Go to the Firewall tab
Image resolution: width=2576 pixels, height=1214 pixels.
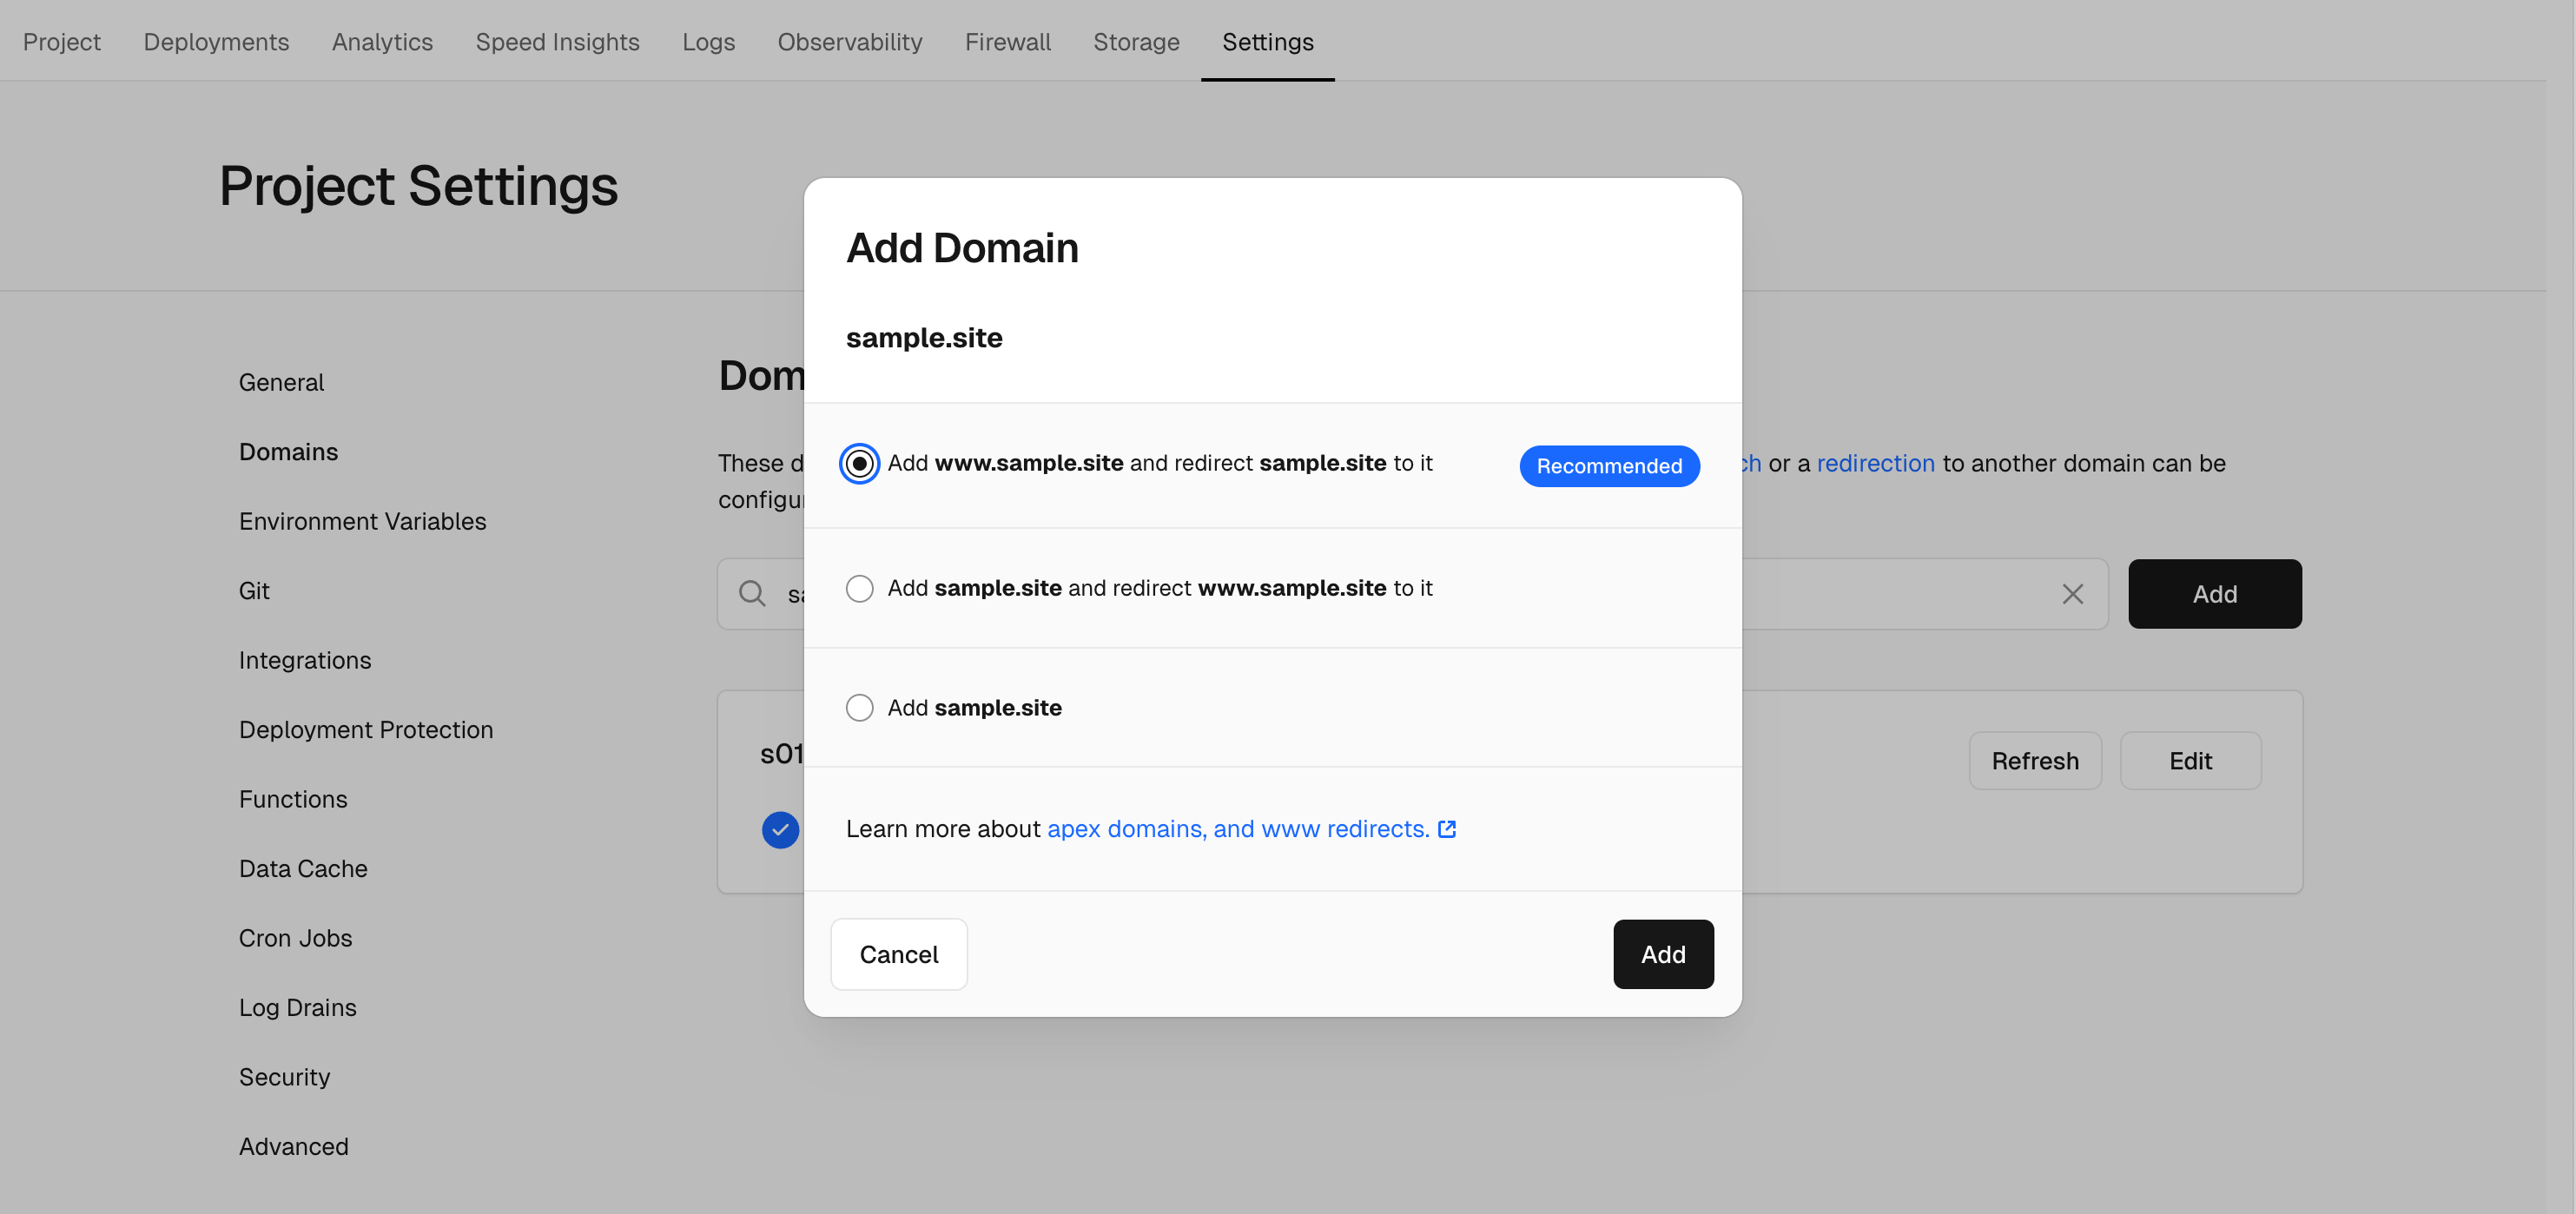1007,42
